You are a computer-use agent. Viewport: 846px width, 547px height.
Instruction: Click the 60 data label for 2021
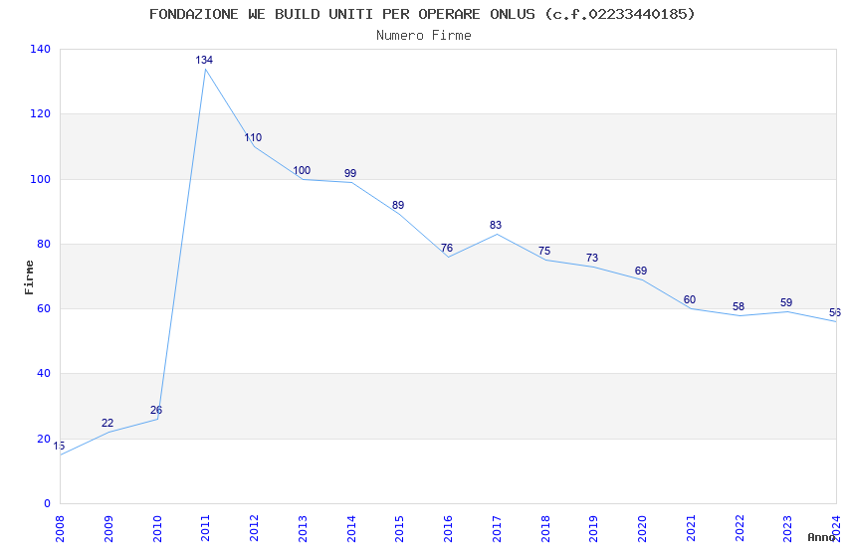point(690,299)
